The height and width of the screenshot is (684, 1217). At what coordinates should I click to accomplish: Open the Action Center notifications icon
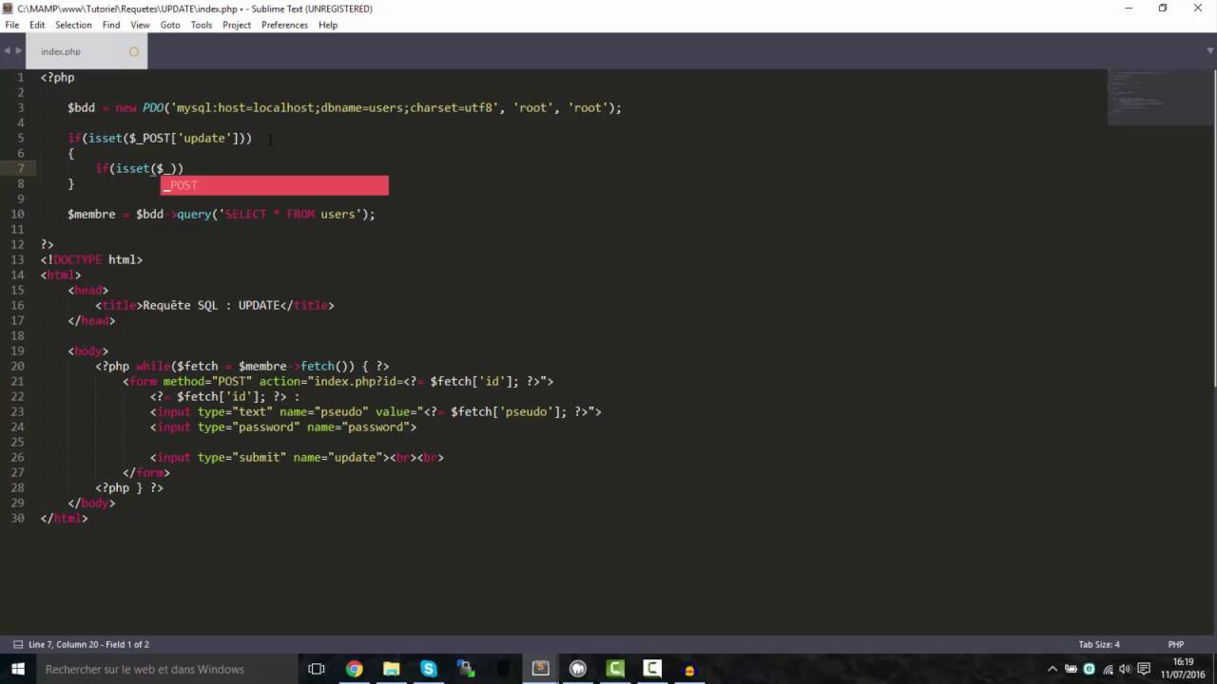tap(1145, 669)
